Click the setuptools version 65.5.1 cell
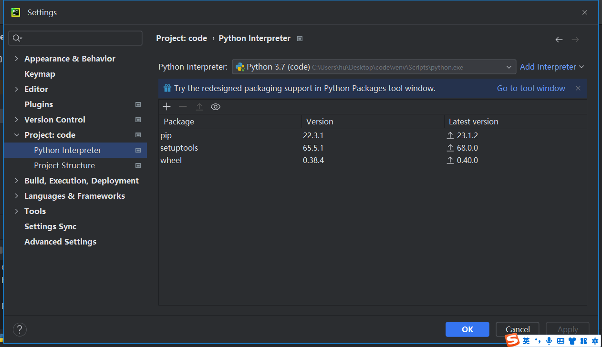 pos(313,148)
